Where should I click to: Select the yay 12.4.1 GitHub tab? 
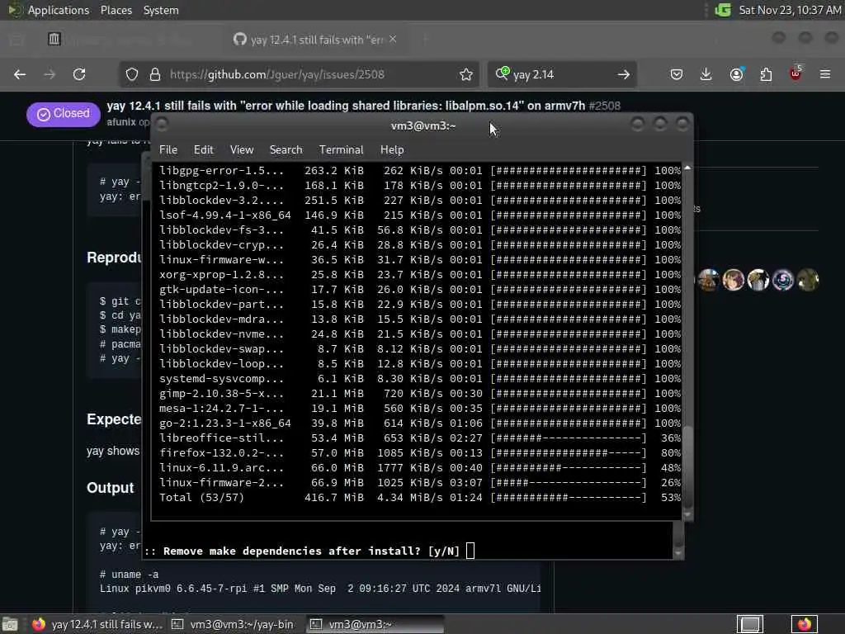(x=316, y=40)
